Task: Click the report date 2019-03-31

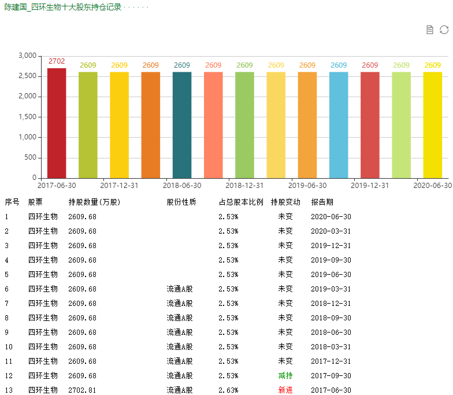Action: (331, 289)
